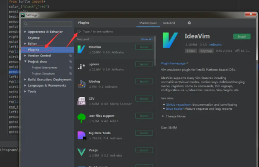Select Plugins in settings tree

pyautogui.click(x=47, y=50)
